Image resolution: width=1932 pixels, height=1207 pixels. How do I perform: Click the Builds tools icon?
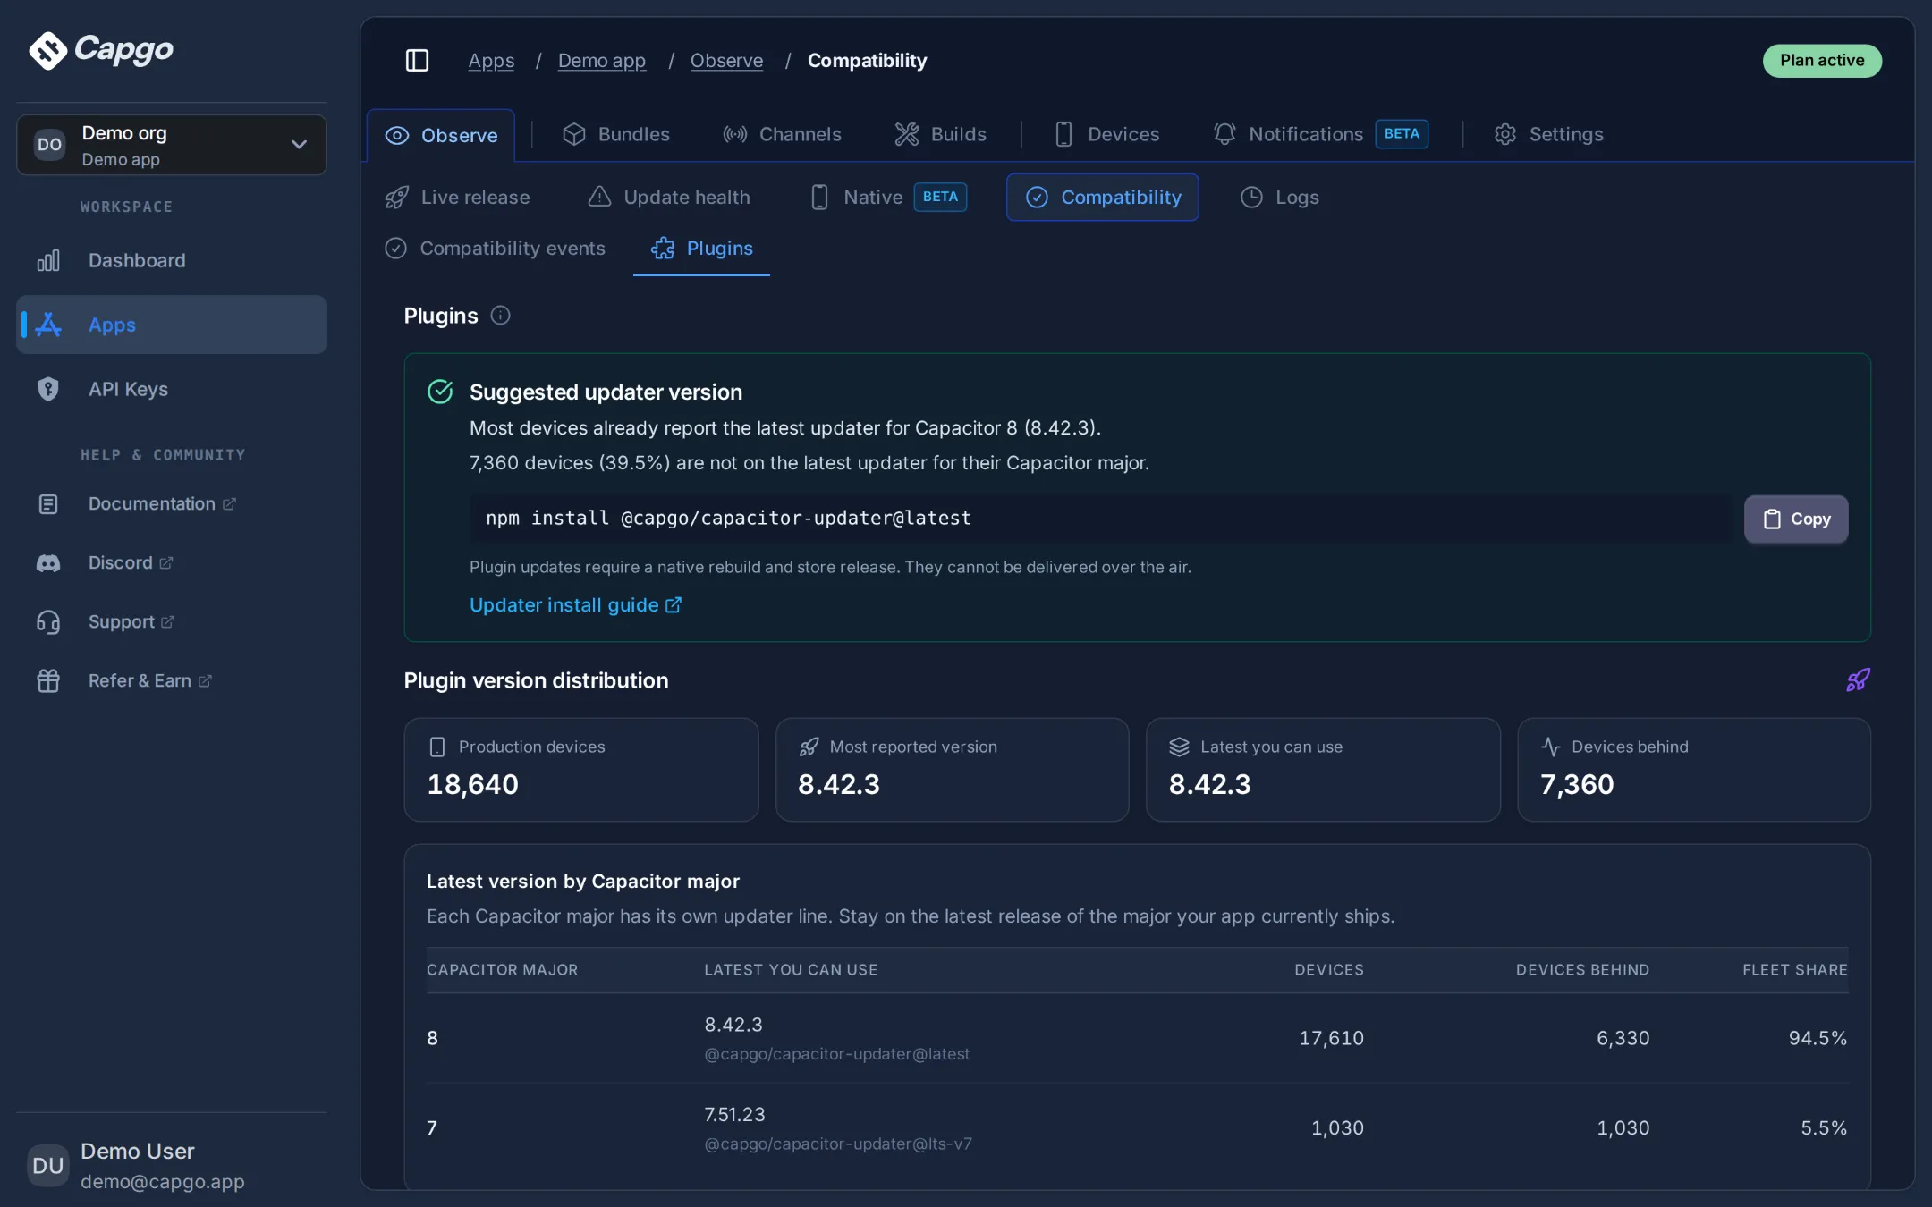[x=907, y=134]
